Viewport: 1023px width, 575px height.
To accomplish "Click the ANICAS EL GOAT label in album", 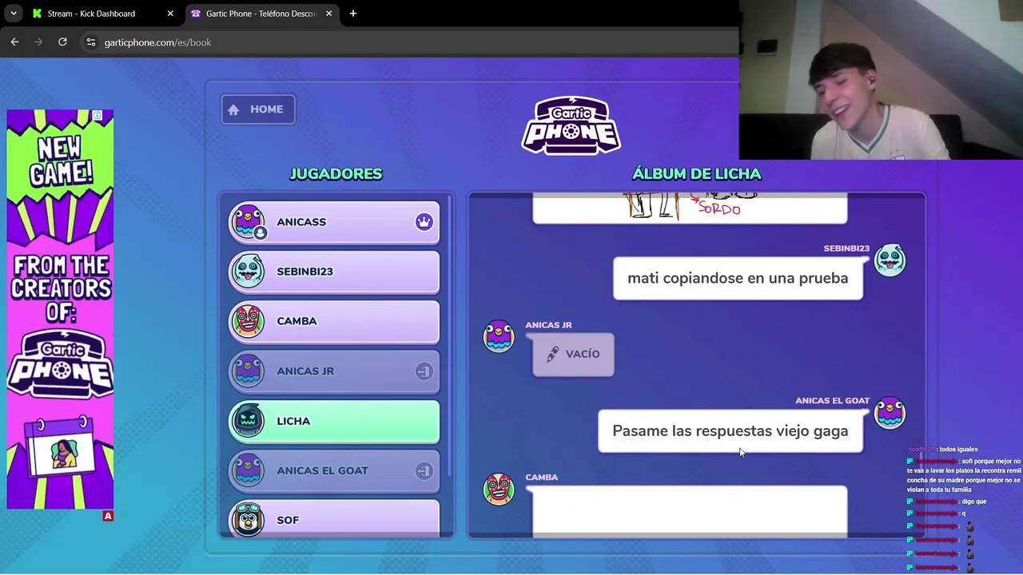I will click(x=832, y=401).
